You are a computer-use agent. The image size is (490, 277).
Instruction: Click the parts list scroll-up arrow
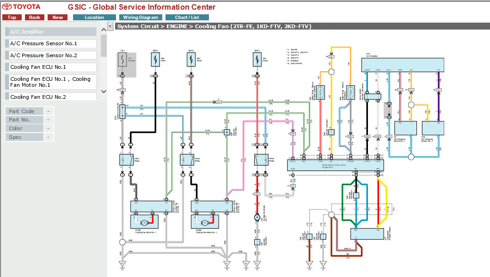point(104,30)
